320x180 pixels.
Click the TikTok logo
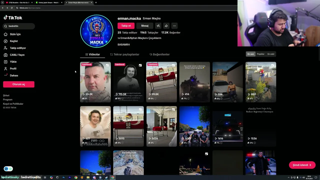pyautogui.click(x=13, y=17)
